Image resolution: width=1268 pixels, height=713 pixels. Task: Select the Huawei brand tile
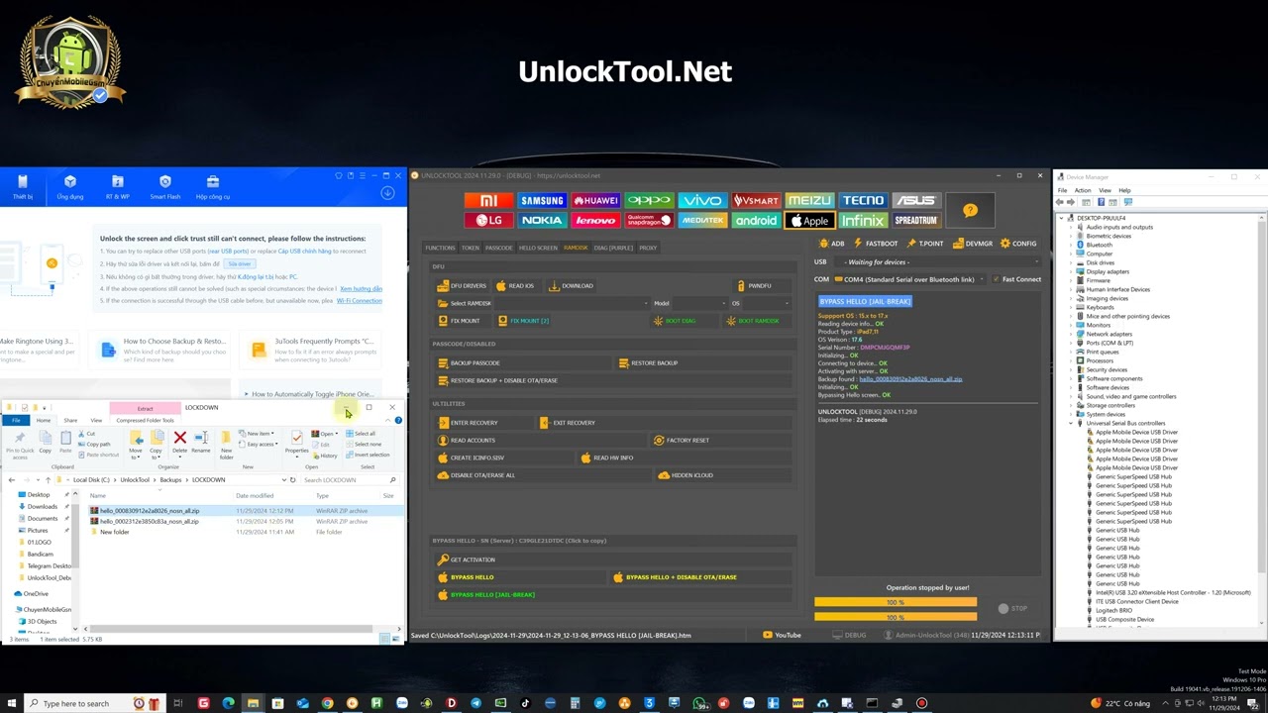[x=595, y=201]
